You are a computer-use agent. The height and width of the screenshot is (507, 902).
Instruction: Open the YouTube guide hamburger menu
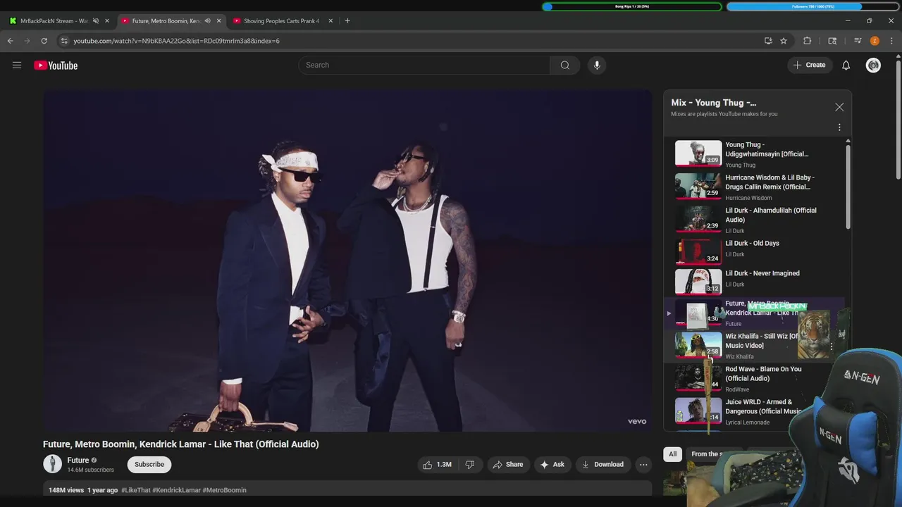pos(17,65)
